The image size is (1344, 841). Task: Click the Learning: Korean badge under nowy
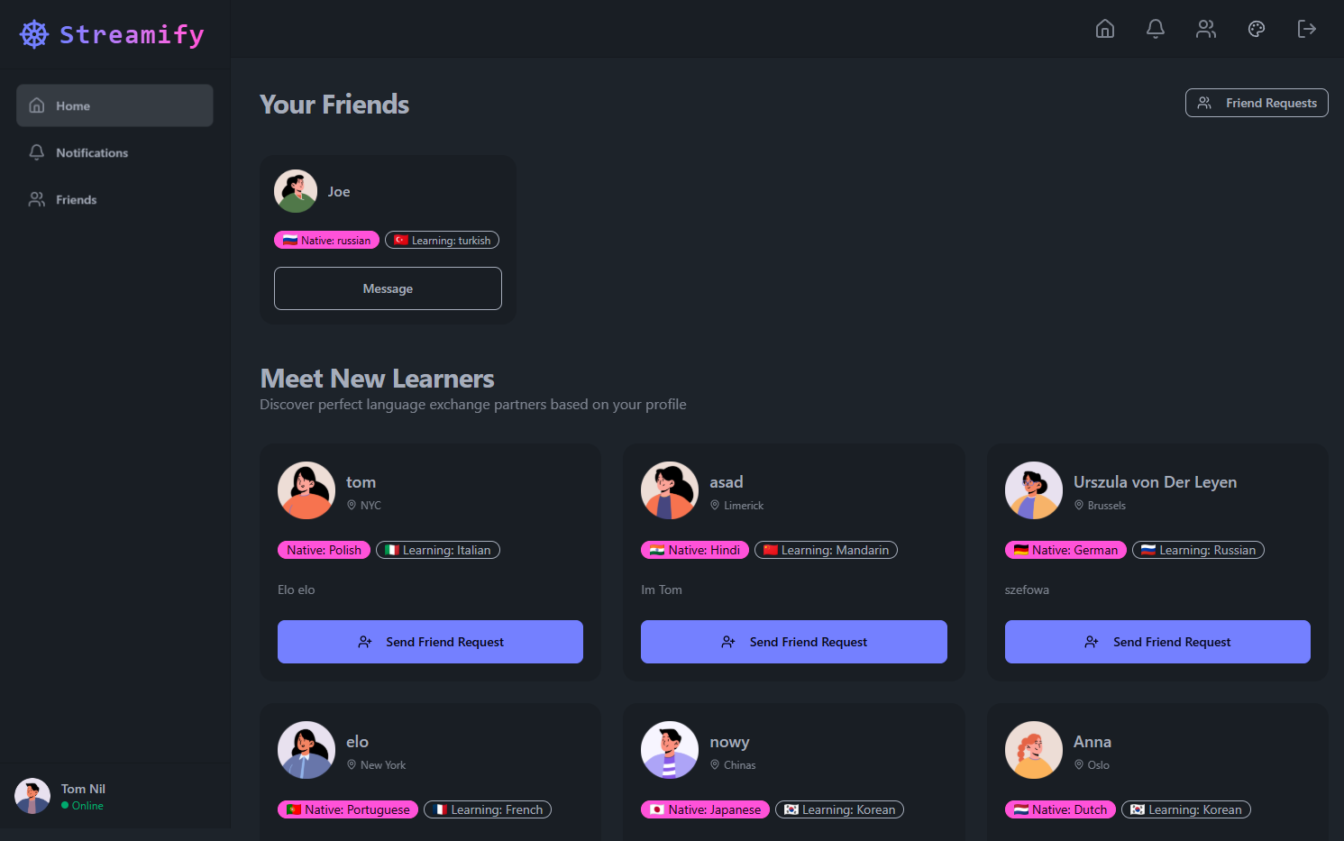[x=839, y=809]
